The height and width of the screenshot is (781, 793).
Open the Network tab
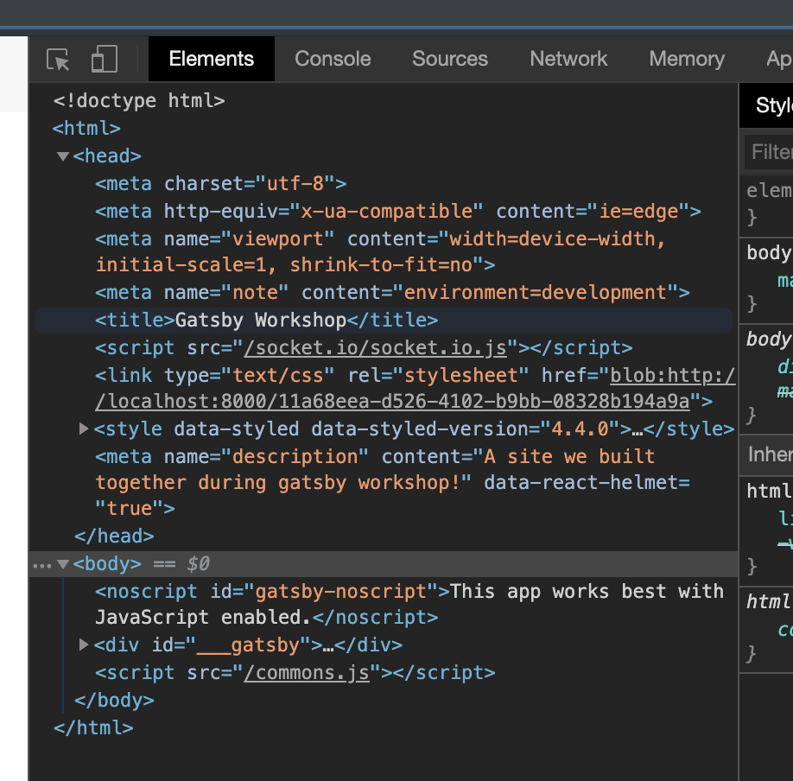tap(568, 59)
